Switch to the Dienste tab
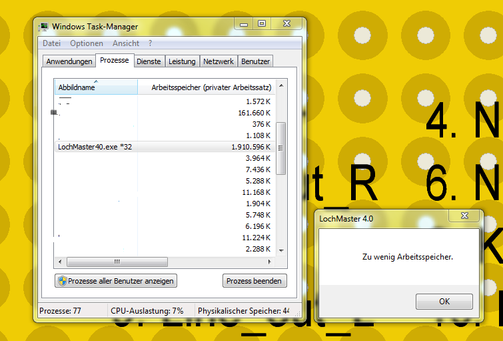The width and height of the screenshot is (503, 341). pyautogui.click(x=149, y=61)
